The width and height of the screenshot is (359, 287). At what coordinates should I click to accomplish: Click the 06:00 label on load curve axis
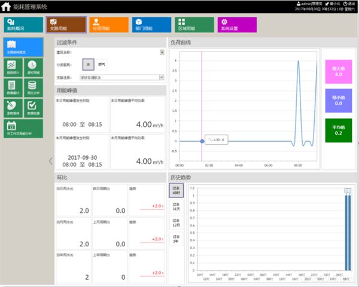[268, 165]
